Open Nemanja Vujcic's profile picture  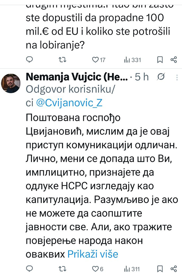[x=12, y=83]
